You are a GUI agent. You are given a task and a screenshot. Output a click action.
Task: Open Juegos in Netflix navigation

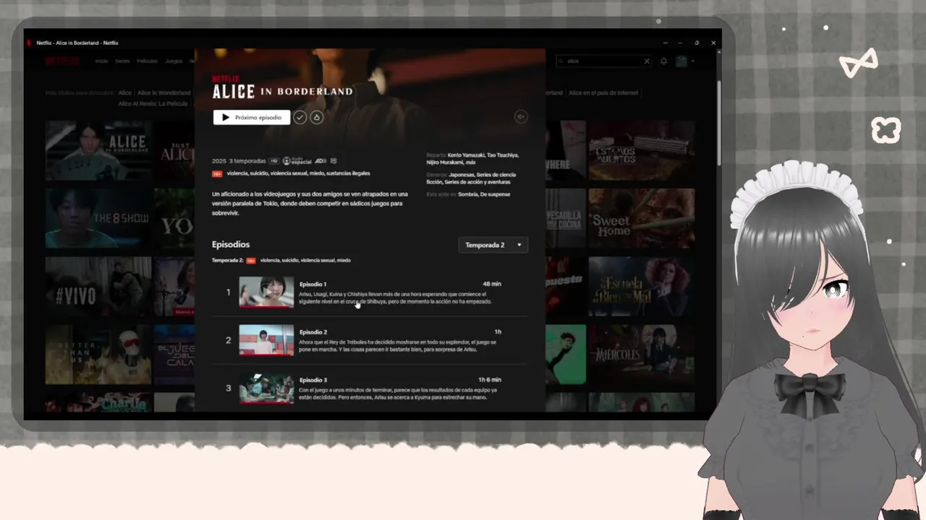coord(174,61)
